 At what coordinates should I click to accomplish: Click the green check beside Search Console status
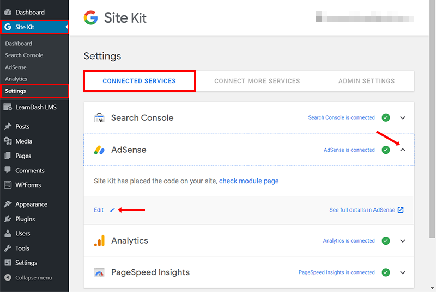coord(386,117)
